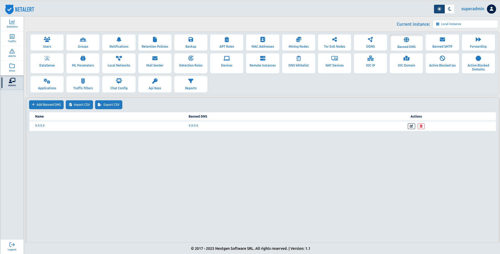This screenshot has width=500, height=254.
Task: Open the DataSense tile
Action: [x=47, y=63]
